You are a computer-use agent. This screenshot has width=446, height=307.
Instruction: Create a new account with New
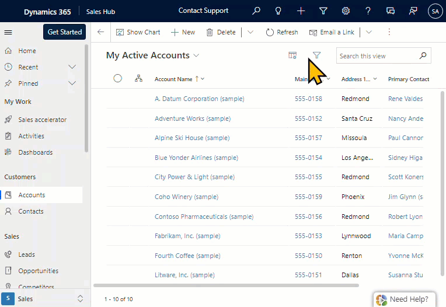tap(183, 32)
